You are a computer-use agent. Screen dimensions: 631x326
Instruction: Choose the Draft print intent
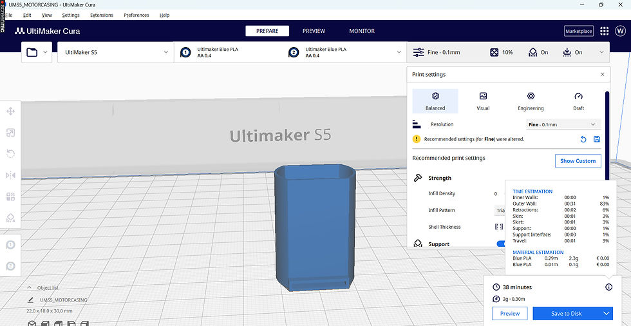pos(578,101)
